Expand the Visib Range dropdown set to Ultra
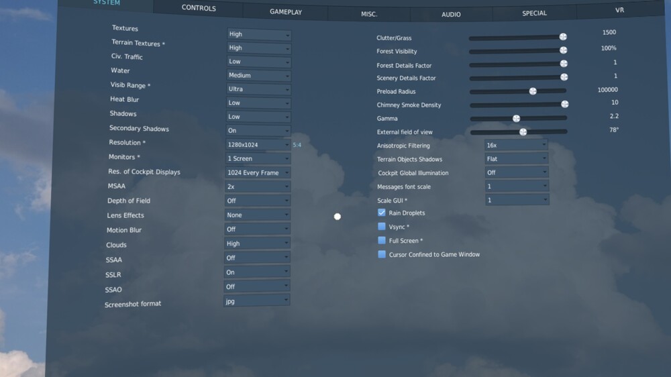The height and width of the screenshot is (377, 671). click(258, 89)
